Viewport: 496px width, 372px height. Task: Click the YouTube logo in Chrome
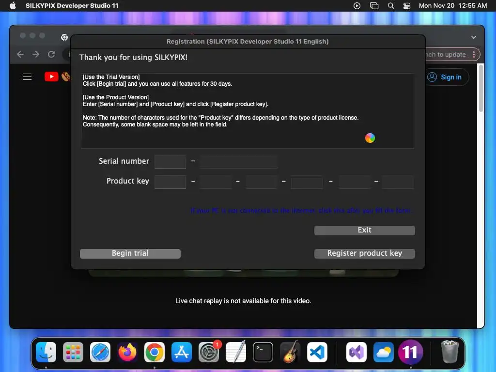click(x=51, y=77)
